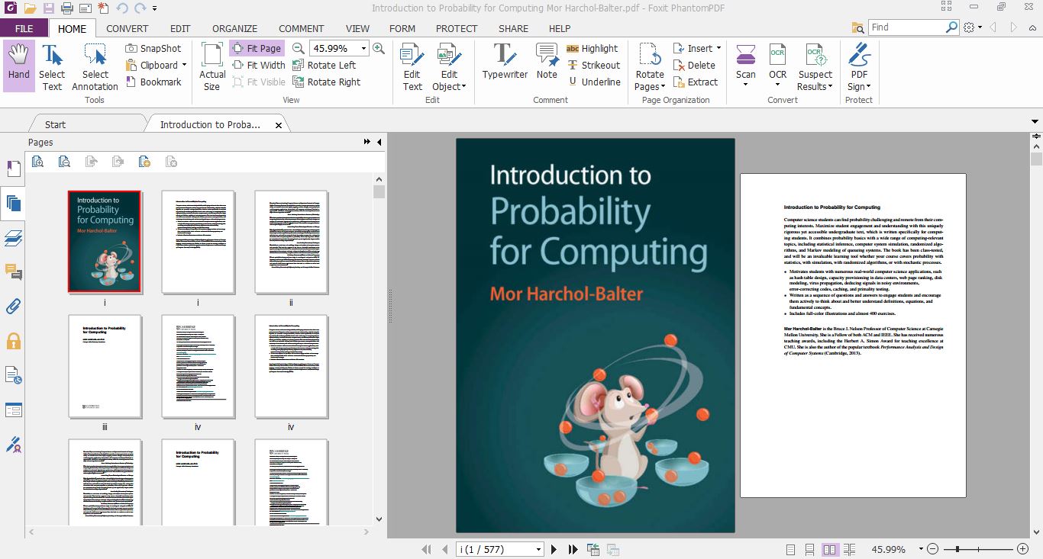Jump to the last page
This screenshot has height=559, width=1043.
click(x=573, y=549)
